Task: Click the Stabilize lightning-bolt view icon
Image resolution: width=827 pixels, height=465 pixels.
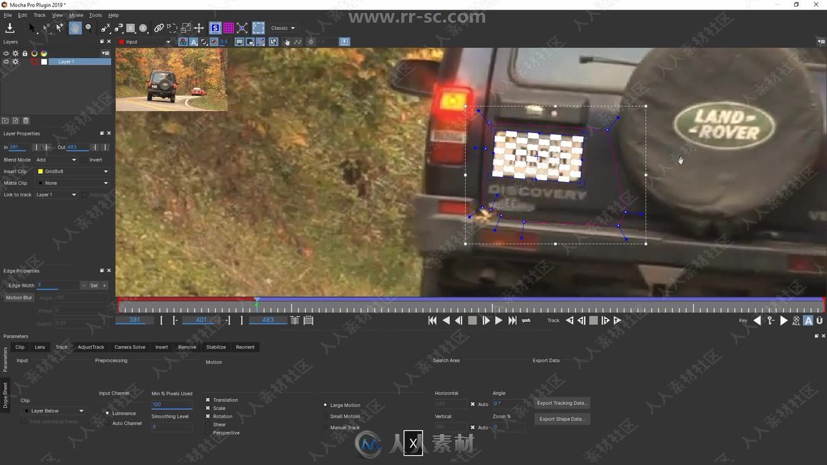Action: 344,41
